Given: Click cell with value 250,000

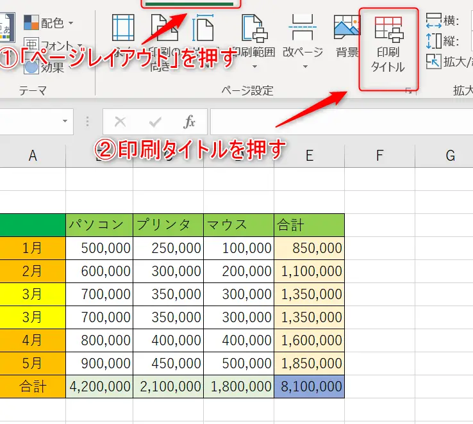Looking at the screenshot, I should (x=168, y=249).
